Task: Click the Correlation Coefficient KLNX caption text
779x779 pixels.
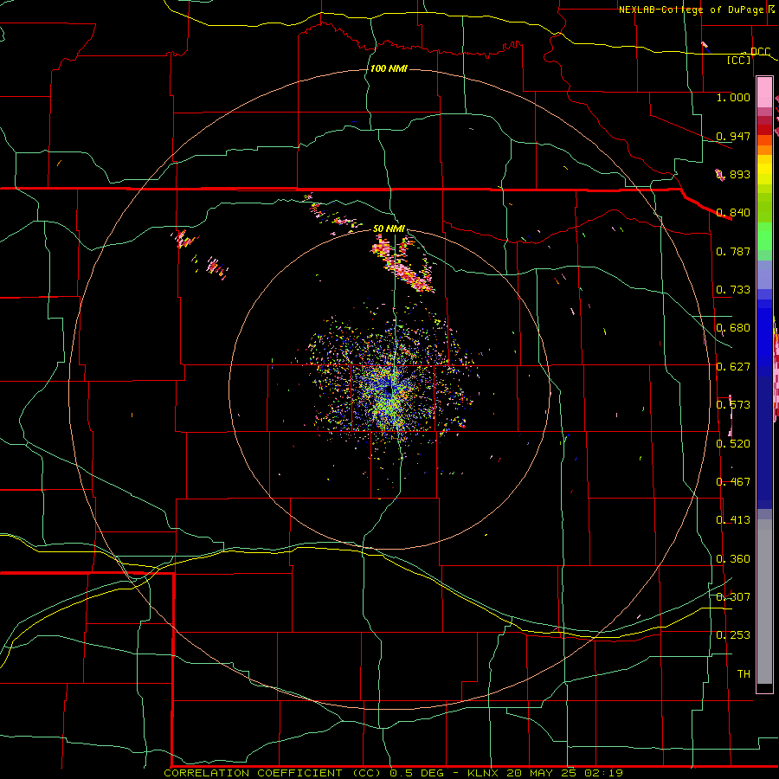Action: tap(393, 773)
